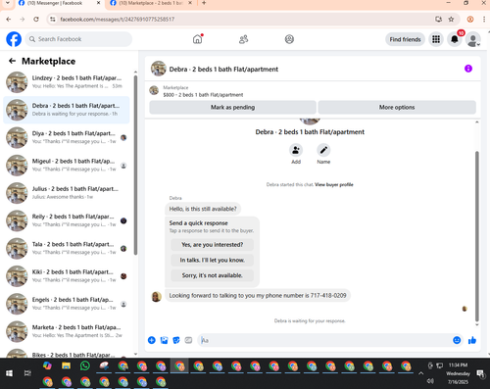Show hidden system tray icons
The width and height of the screenshot is (490, 389).
[421, 373]
